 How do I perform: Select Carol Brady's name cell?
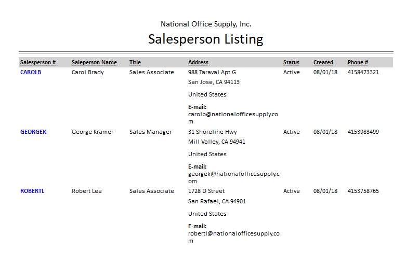pyautogui.click(x=88, y=73)
